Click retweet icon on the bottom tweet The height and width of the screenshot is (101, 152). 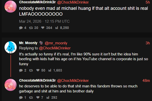[x=31, y=97]
